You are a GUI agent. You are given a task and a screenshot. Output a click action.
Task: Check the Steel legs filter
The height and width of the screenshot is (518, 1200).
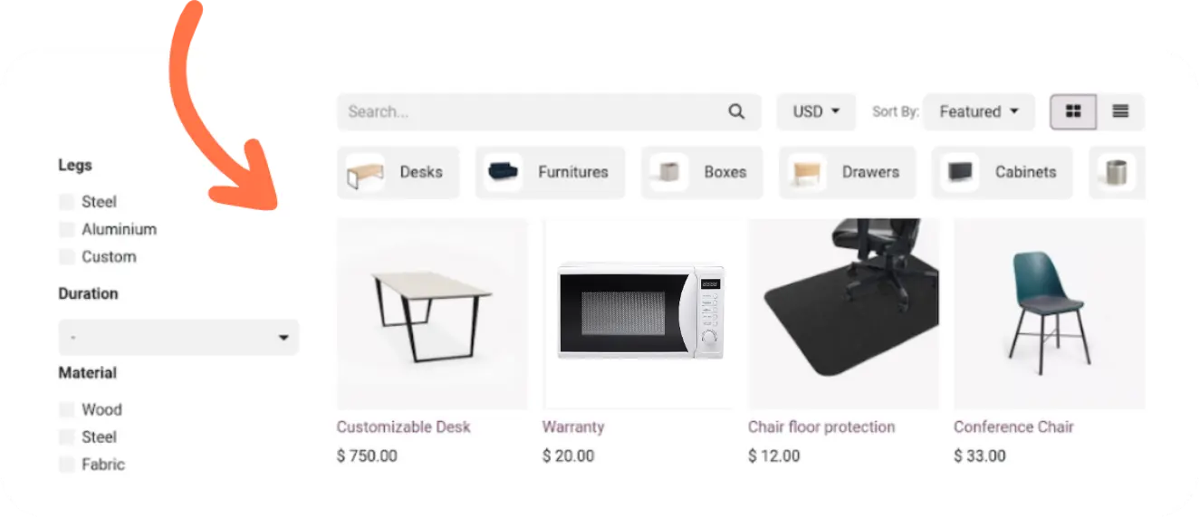66,201
